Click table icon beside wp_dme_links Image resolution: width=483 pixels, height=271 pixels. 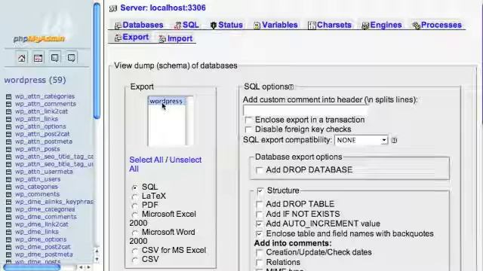(8, 232)
